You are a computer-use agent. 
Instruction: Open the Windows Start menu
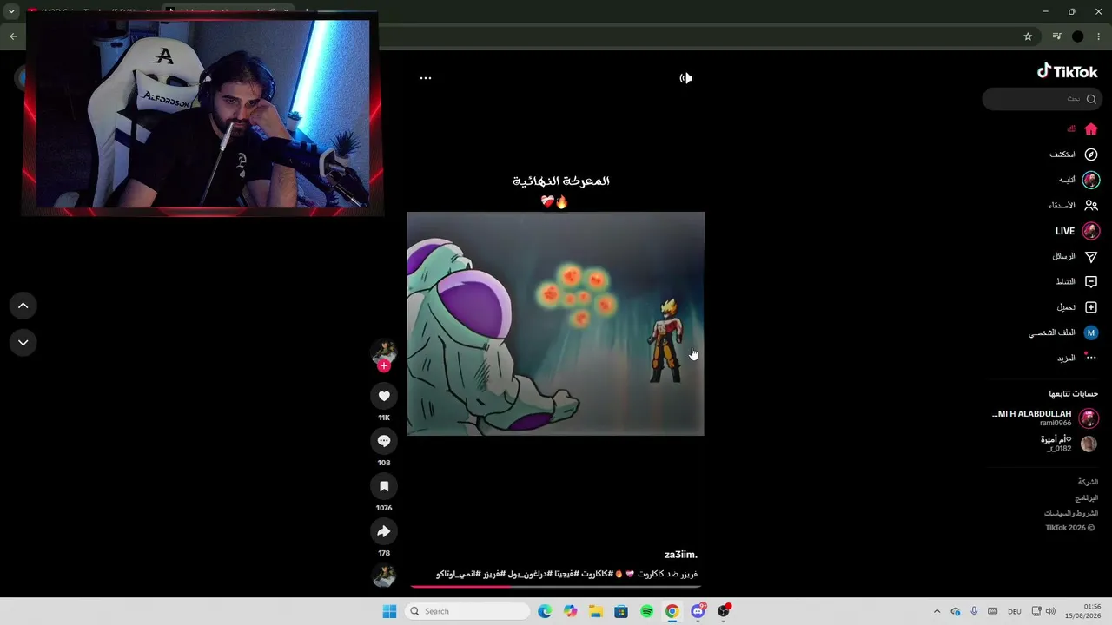389,611
